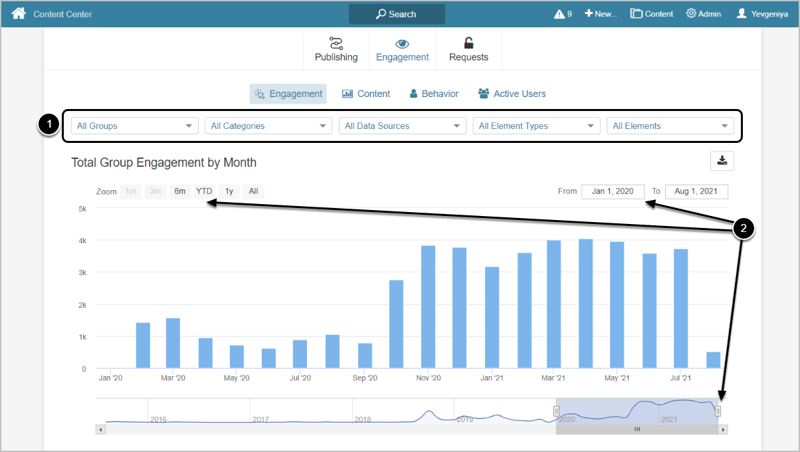Select the 1y zoom range button
The height and width of the screenshot is (452, 800).
(229, 191)
